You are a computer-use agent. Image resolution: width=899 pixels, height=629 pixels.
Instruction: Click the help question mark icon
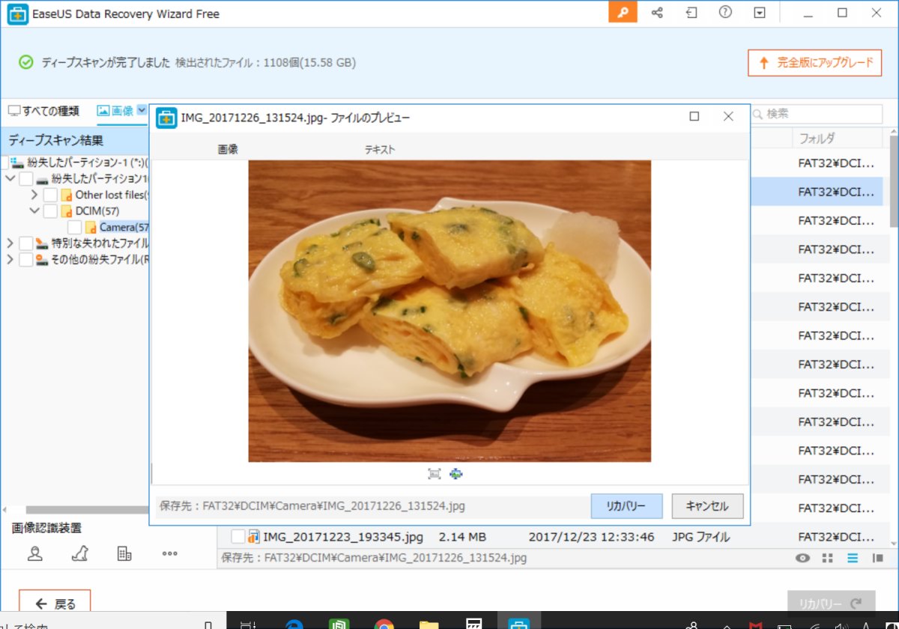tap(724, 13)
